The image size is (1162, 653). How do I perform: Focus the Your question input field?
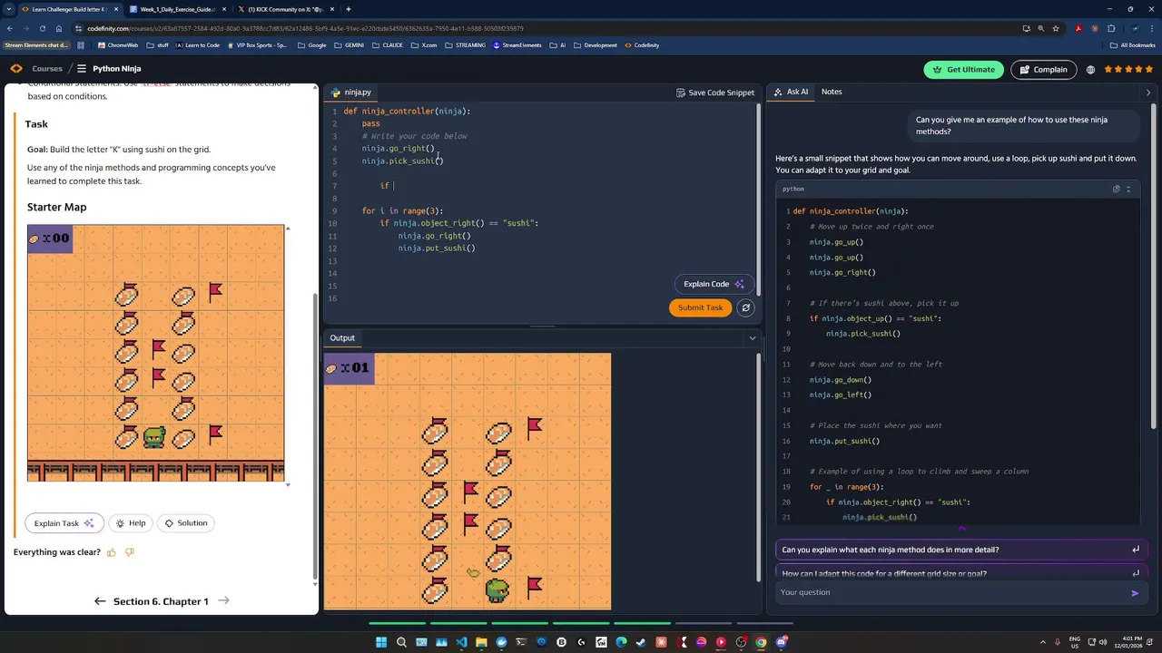tap(951, 592)
